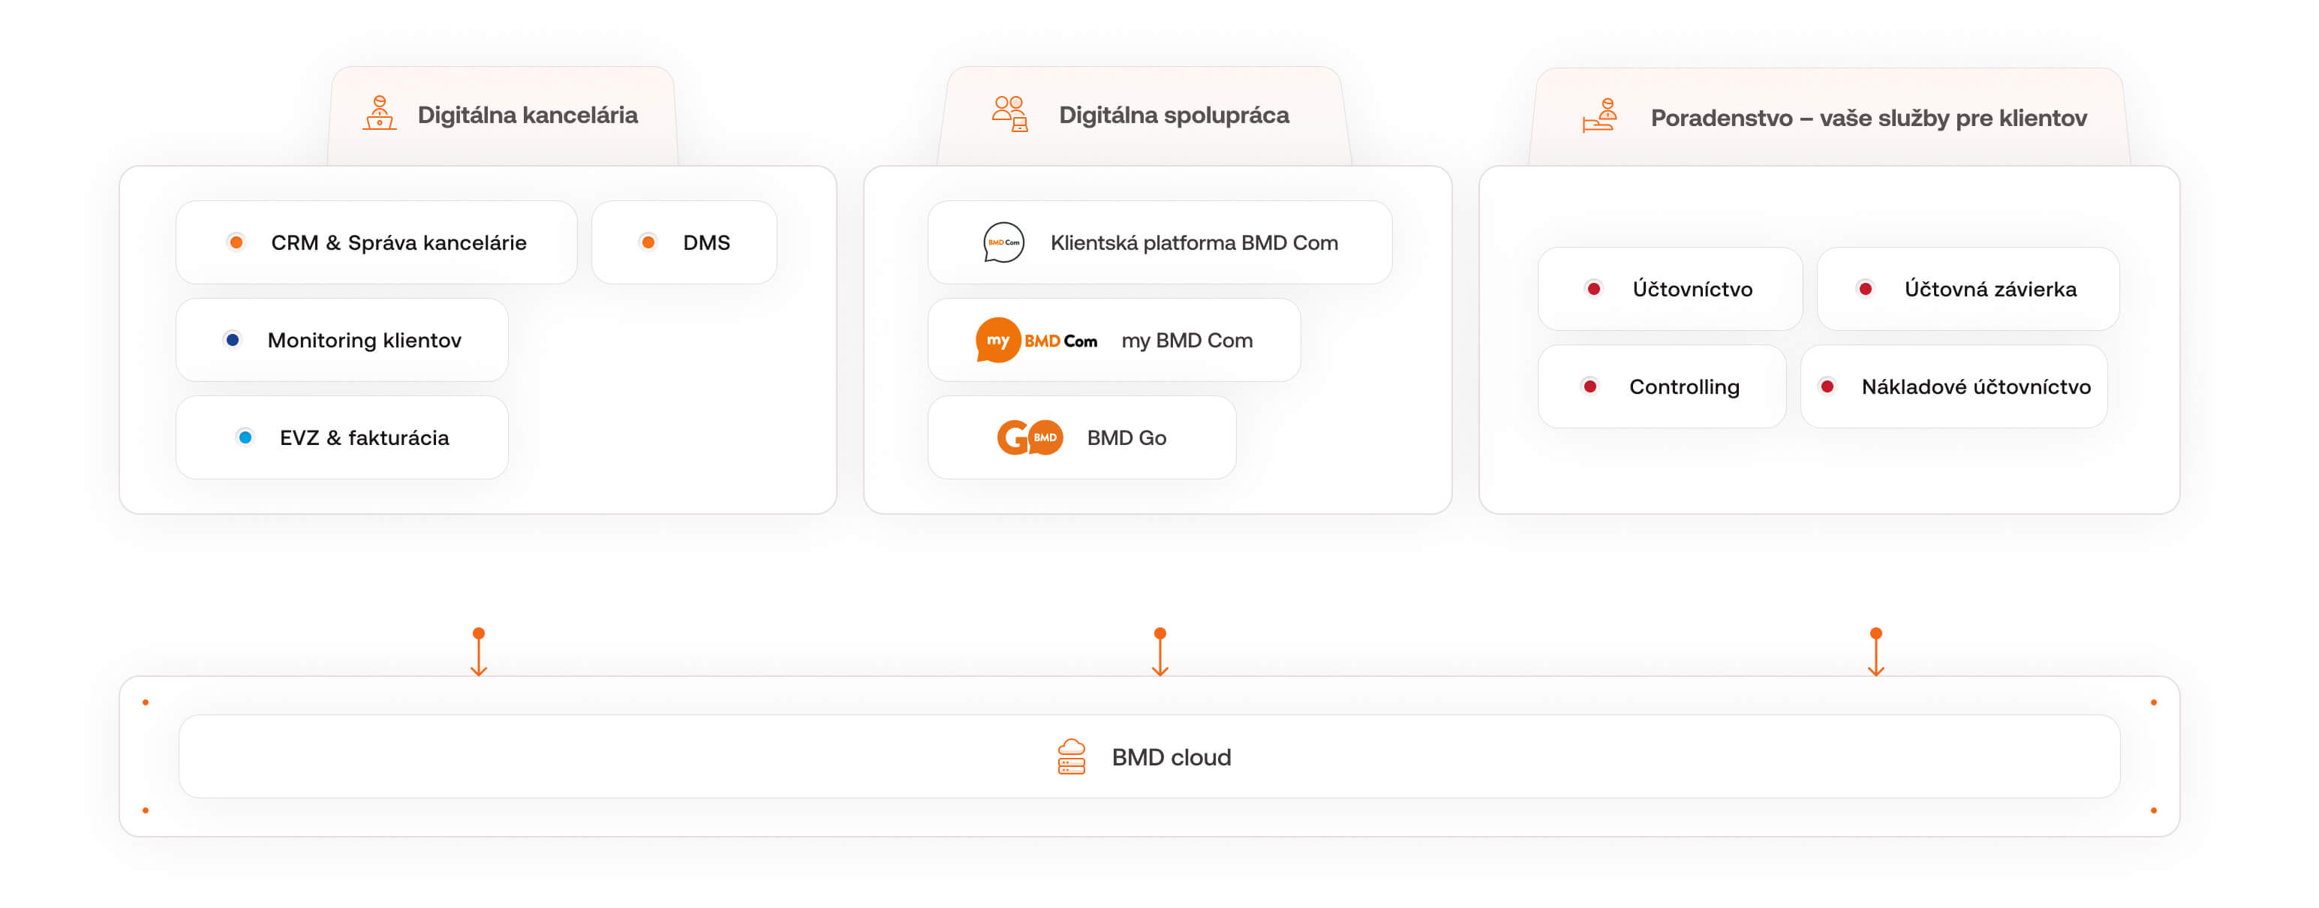Click the Digitálna spolupráca people icon
This screenshot has height=908, width=2319.
[1009, 113]
